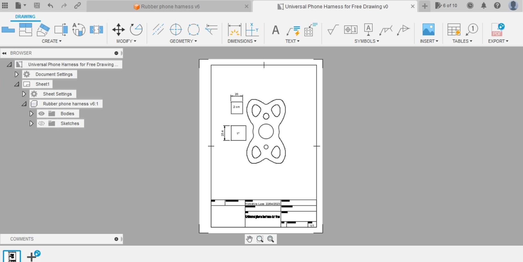Select the Text tool
523x262 pixels.
click(276, 29)
